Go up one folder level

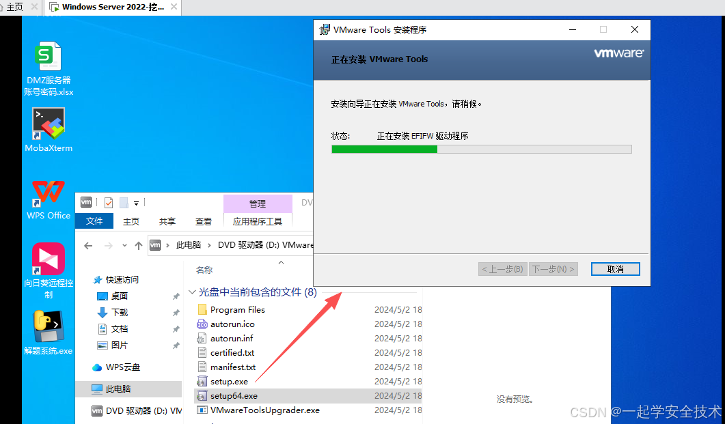click(138, 245)
